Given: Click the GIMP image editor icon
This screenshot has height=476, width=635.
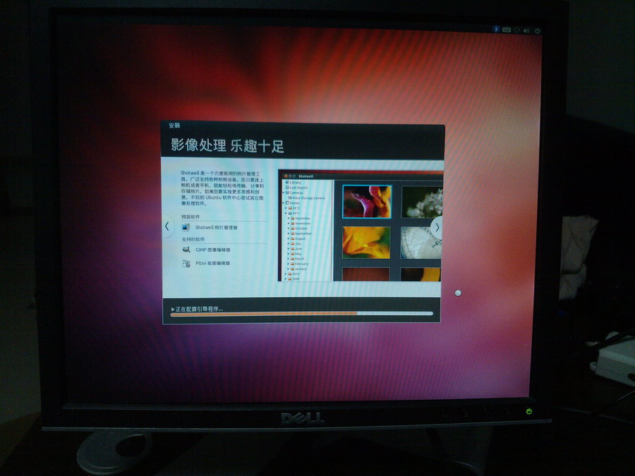Looking at the screenshot, I should [x=186, y=250].
